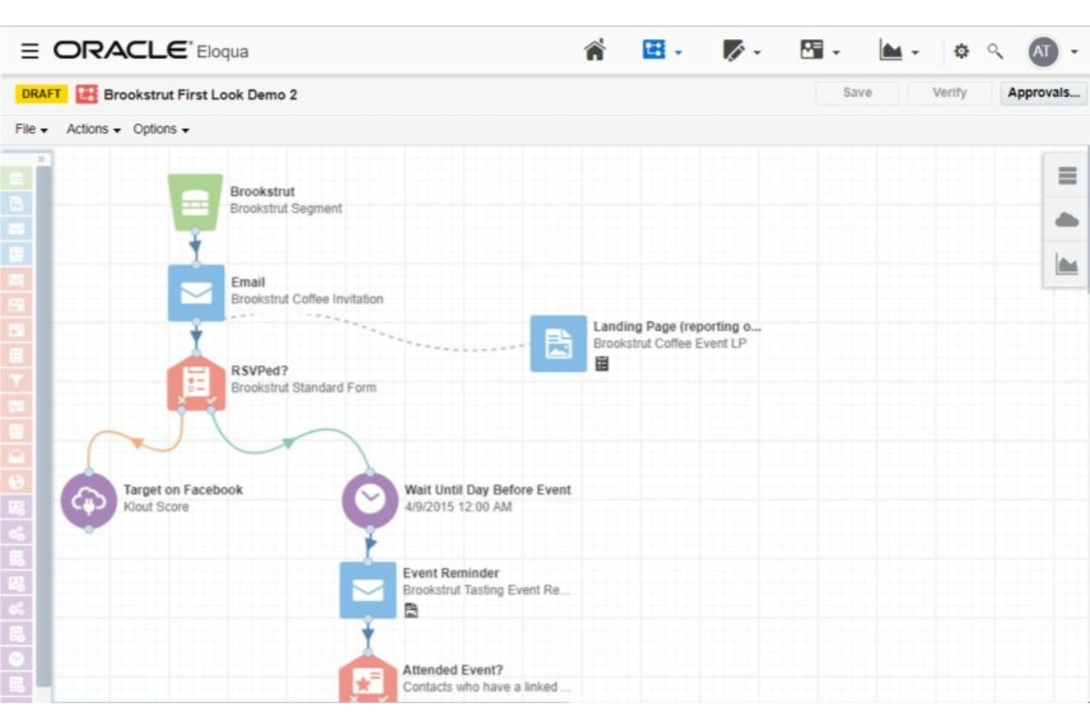
Task: Open the Options menu
Action: point(161,129)
